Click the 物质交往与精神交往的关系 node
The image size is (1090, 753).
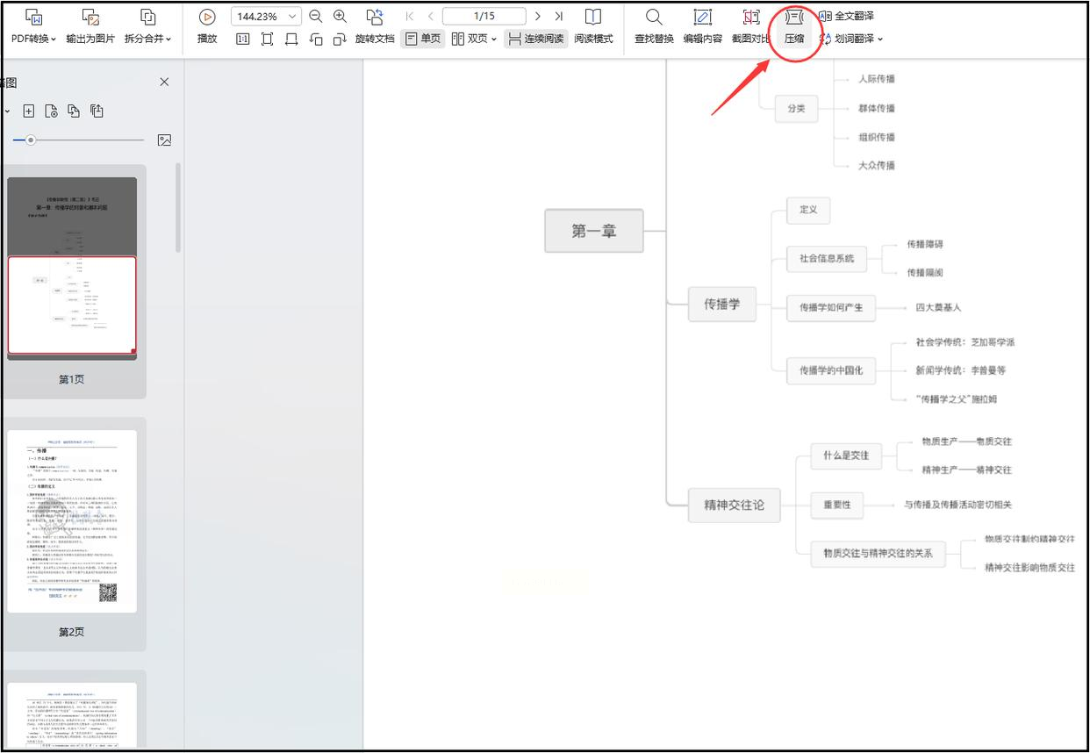pos(878,554)
